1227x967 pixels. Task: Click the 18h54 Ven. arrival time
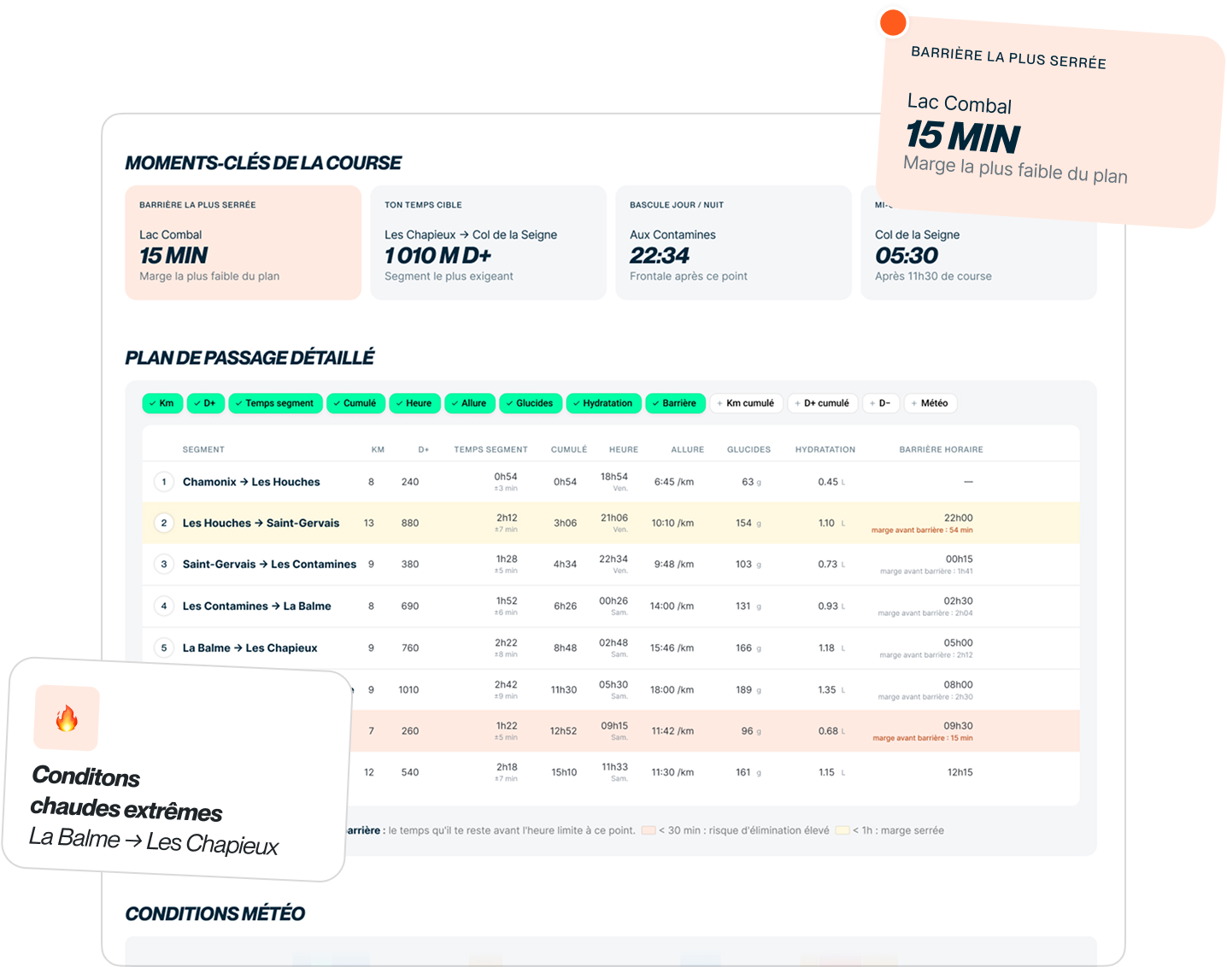pos(613,482)
